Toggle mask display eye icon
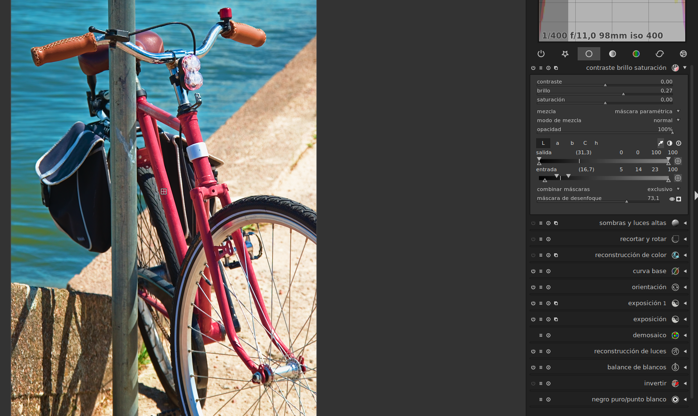This screenshot has height=416, width=698. (x=672, y=199)
